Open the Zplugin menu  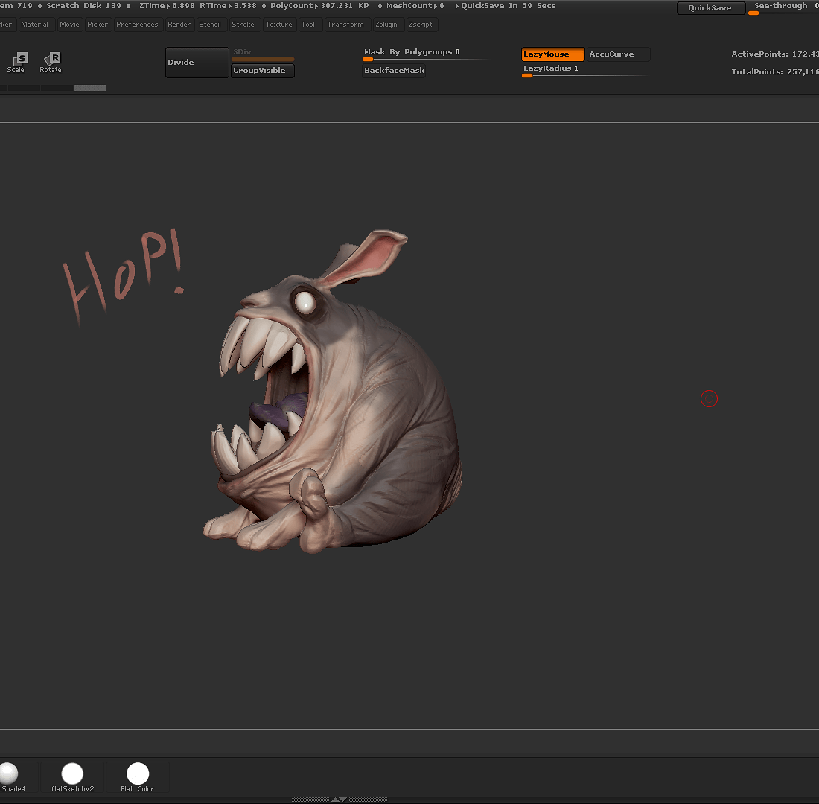point(386,25)
